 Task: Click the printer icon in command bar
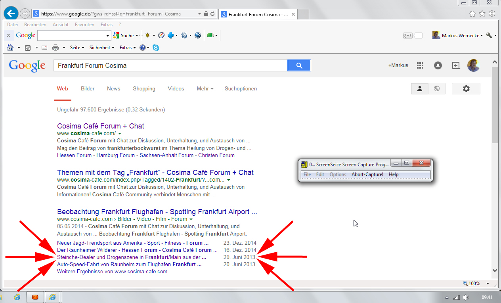click(x=56, y=48)
